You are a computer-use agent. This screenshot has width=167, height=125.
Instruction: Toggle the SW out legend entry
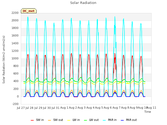tap(56, 120)
